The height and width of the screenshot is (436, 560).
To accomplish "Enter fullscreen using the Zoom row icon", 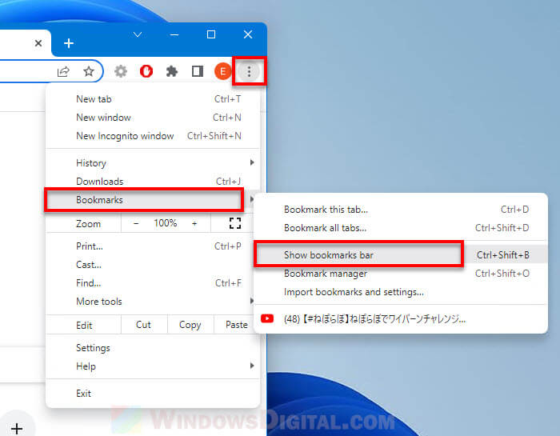I will [235, 223].
